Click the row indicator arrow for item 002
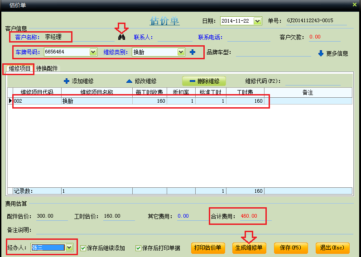This screenshot has width=361, height=257. [x=10, y=101]
